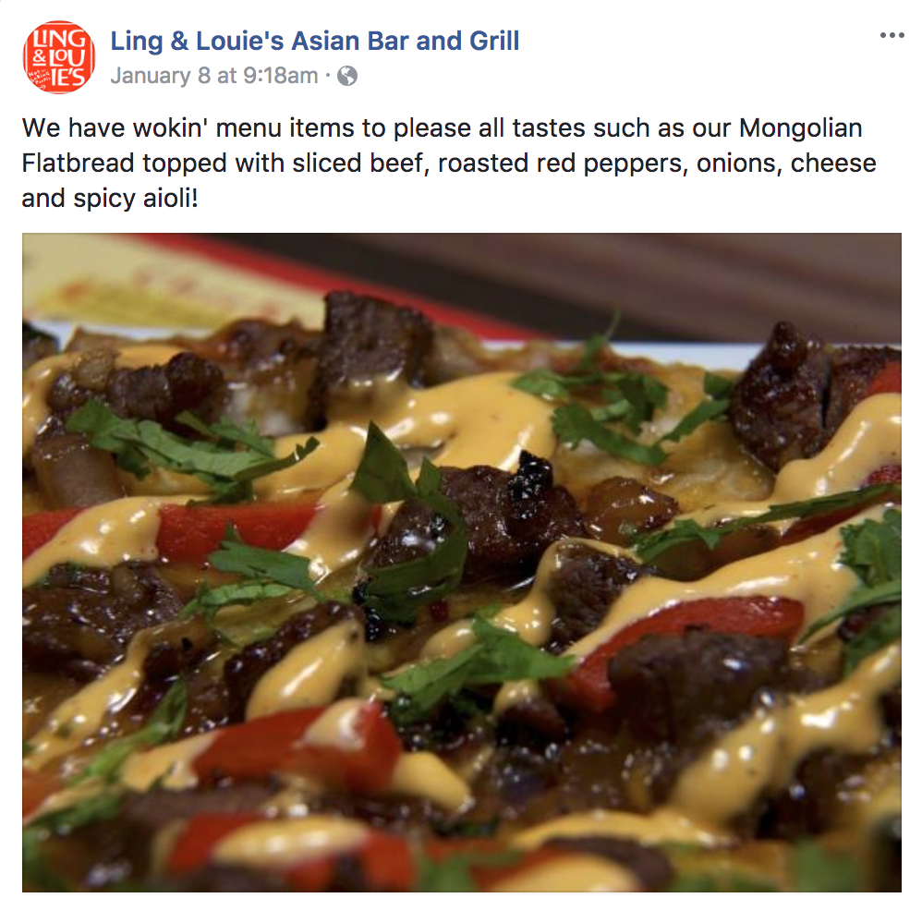Click the globe public audience icon
The height and width of the screenshot is (898, 922).
pos(347,76)
